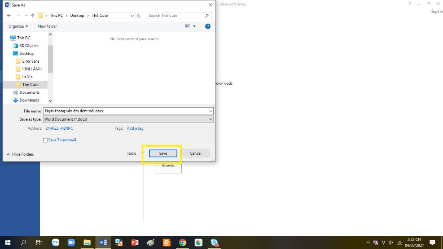Click Add a tag link
Viewport: 443px width, 249px height.
[135, 128]
